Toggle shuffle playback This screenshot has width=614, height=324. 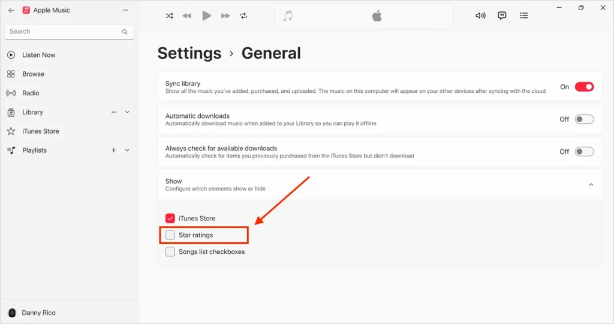pos(169,16)
